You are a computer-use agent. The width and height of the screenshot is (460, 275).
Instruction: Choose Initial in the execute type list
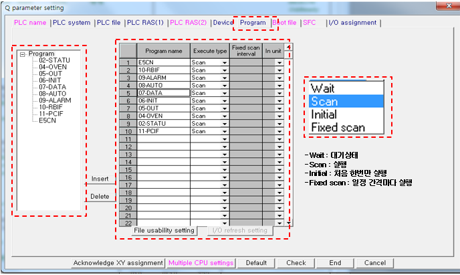346,114
